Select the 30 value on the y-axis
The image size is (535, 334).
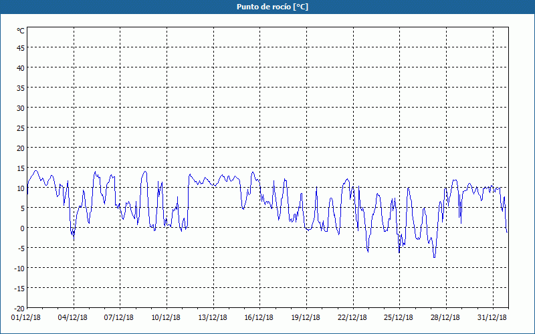21,108
